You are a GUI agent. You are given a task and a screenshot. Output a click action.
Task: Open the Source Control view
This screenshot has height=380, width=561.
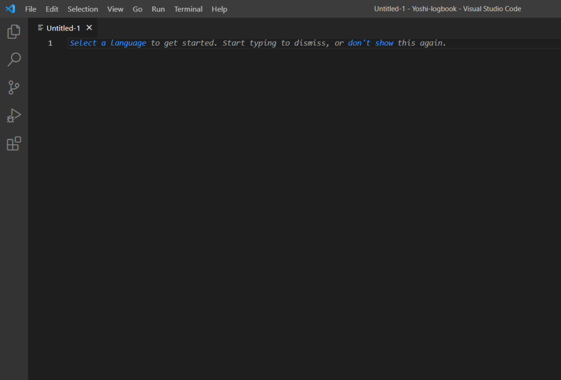(x=14, y=87)
